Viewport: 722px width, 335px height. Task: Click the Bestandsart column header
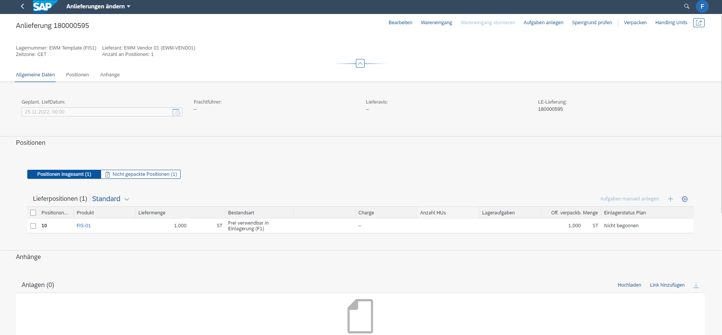tap(259, 213)
